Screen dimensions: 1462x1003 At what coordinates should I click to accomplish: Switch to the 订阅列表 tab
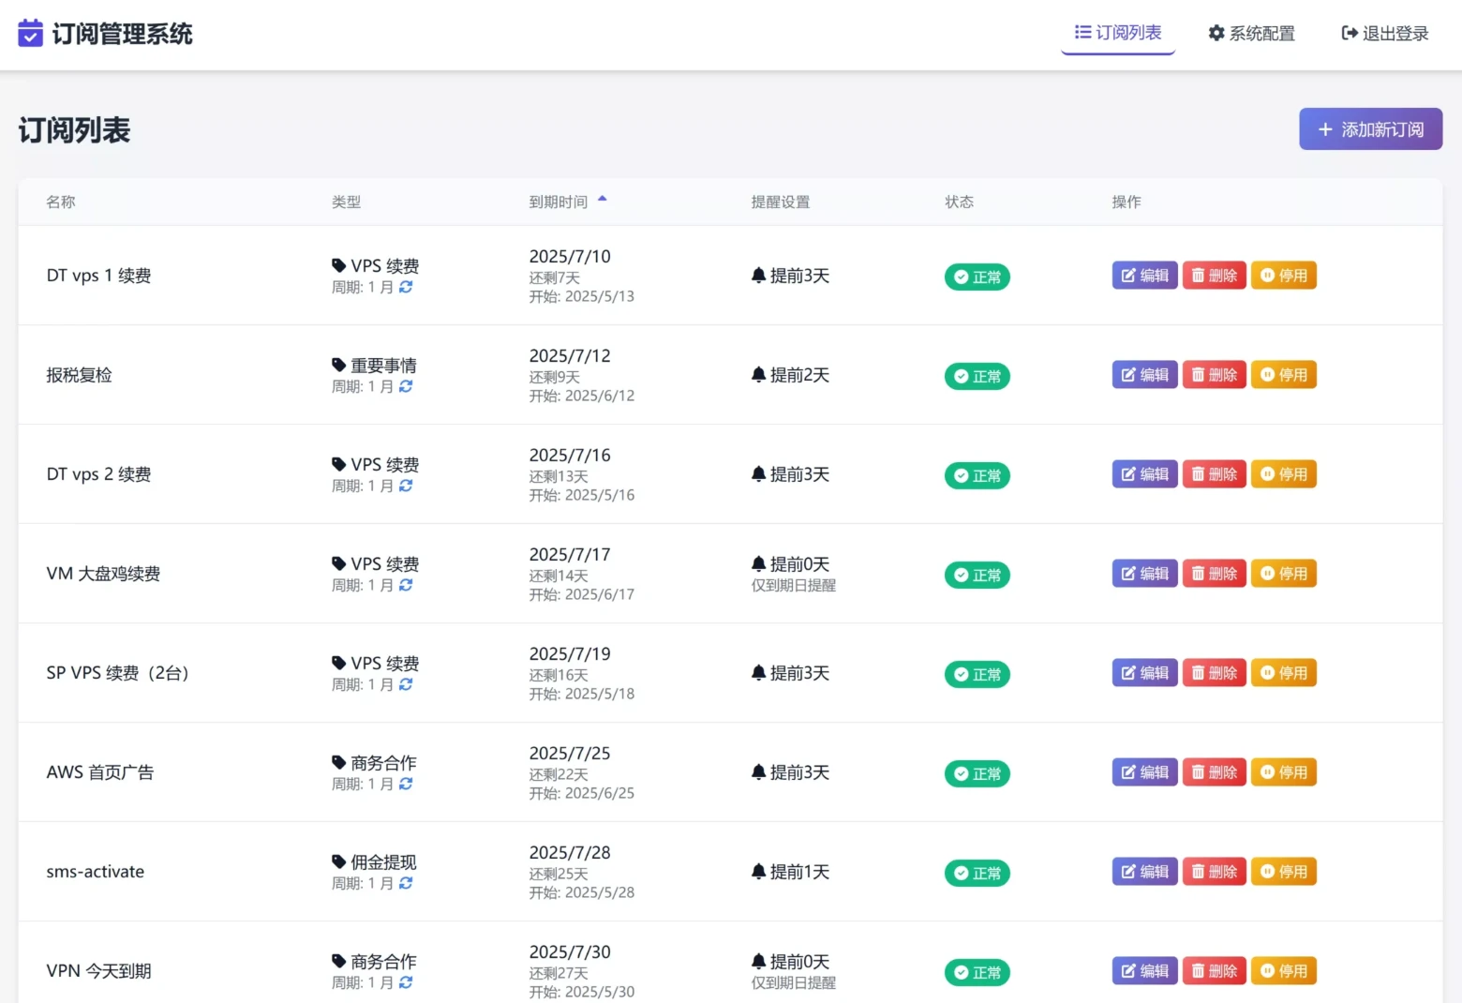(1118, 33)
